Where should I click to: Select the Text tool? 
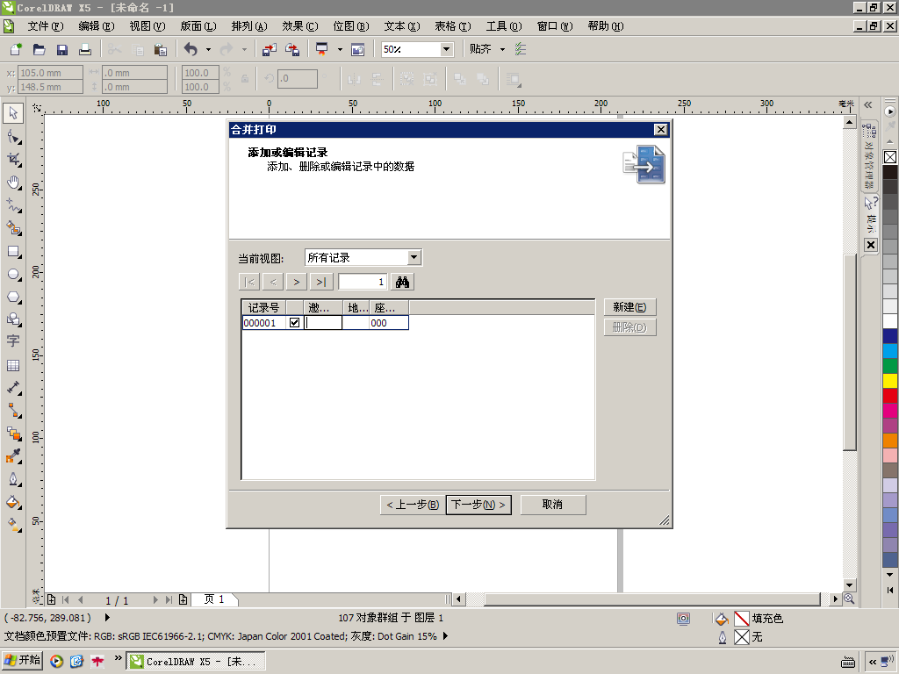click(x=13, y=341)
